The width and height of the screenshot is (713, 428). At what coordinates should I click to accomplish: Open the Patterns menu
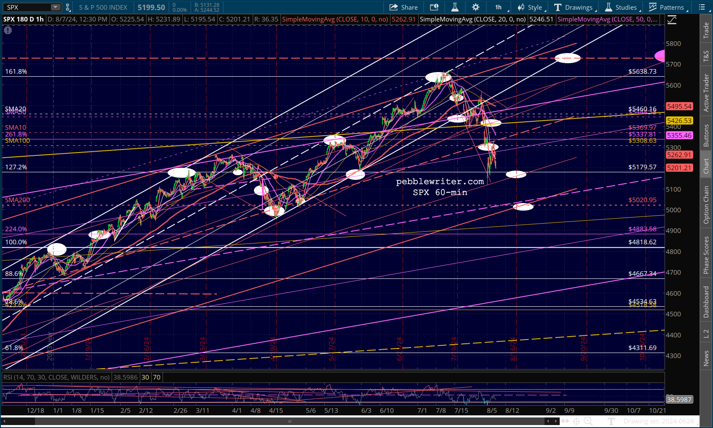point(669,7)
